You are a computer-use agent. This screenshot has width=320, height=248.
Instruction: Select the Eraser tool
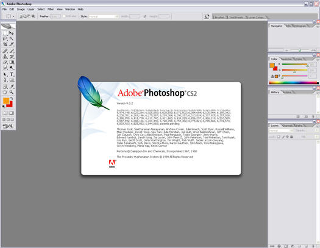tap(5, 62)
